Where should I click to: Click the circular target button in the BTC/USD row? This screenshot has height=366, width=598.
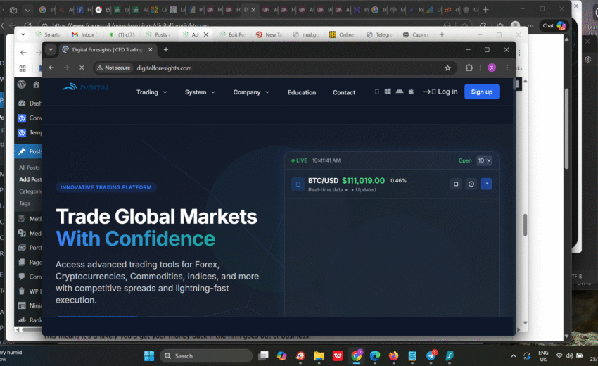click(x=471, y=184)
